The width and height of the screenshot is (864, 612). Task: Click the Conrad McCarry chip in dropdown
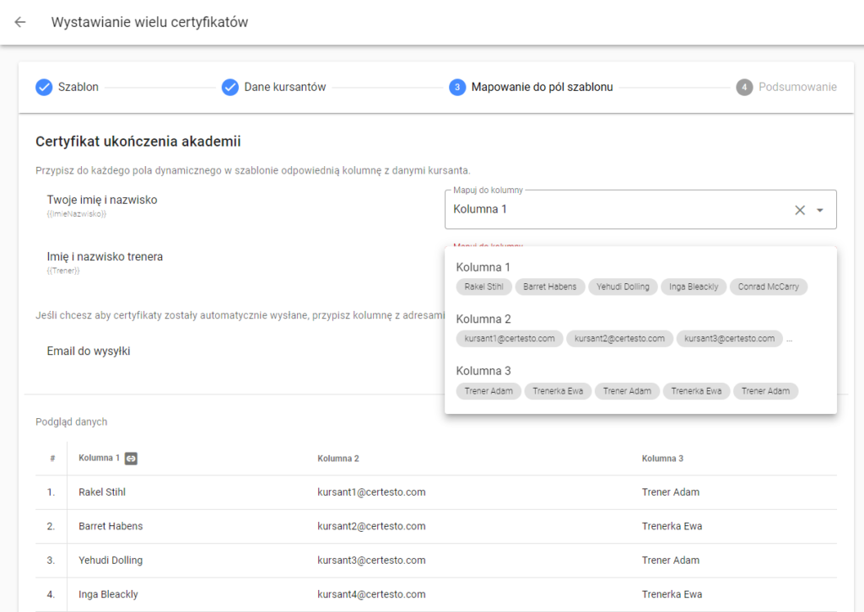[x=768, y=287]
